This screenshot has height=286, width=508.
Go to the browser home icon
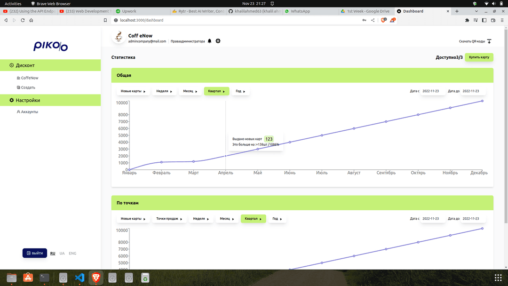(31, 20)
